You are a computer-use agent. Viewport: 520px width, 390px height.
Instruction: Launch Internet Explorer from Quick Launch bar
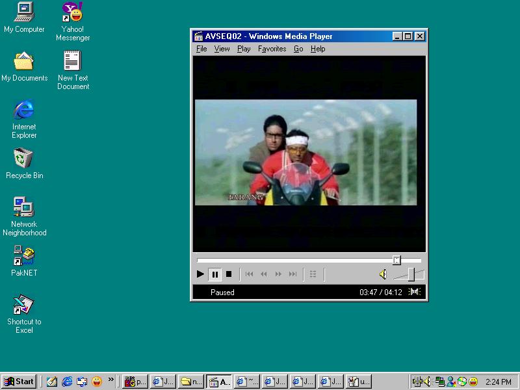pos(67,382)
